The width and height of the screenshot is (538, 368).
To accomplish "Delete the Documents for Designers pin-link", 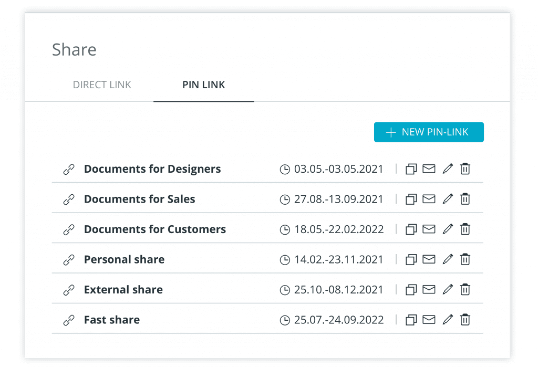I will (x=465, y=169).
